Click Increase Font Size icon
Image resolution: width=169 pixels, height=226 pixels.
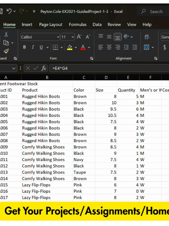[x=79, y=37]
